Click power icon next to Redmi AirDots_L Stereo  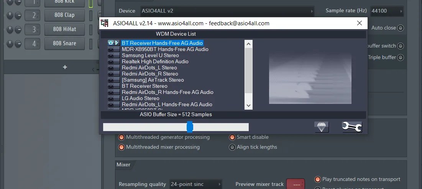click(111, 67)
